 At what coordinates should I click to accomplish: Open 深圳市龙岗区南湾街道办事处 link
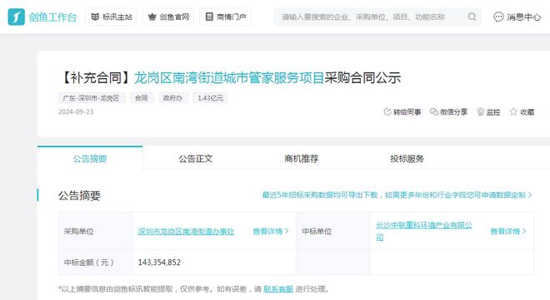point(186,231)
